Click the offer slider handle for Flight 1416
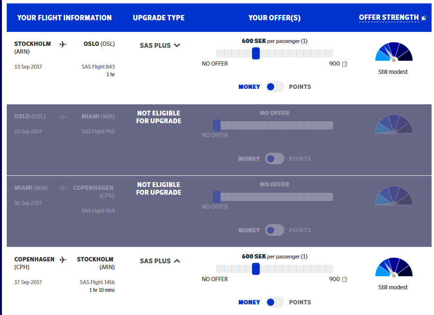 [256, 269]
